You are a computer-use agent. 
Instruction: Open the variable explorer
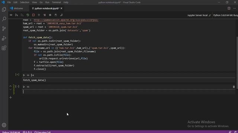50,15
